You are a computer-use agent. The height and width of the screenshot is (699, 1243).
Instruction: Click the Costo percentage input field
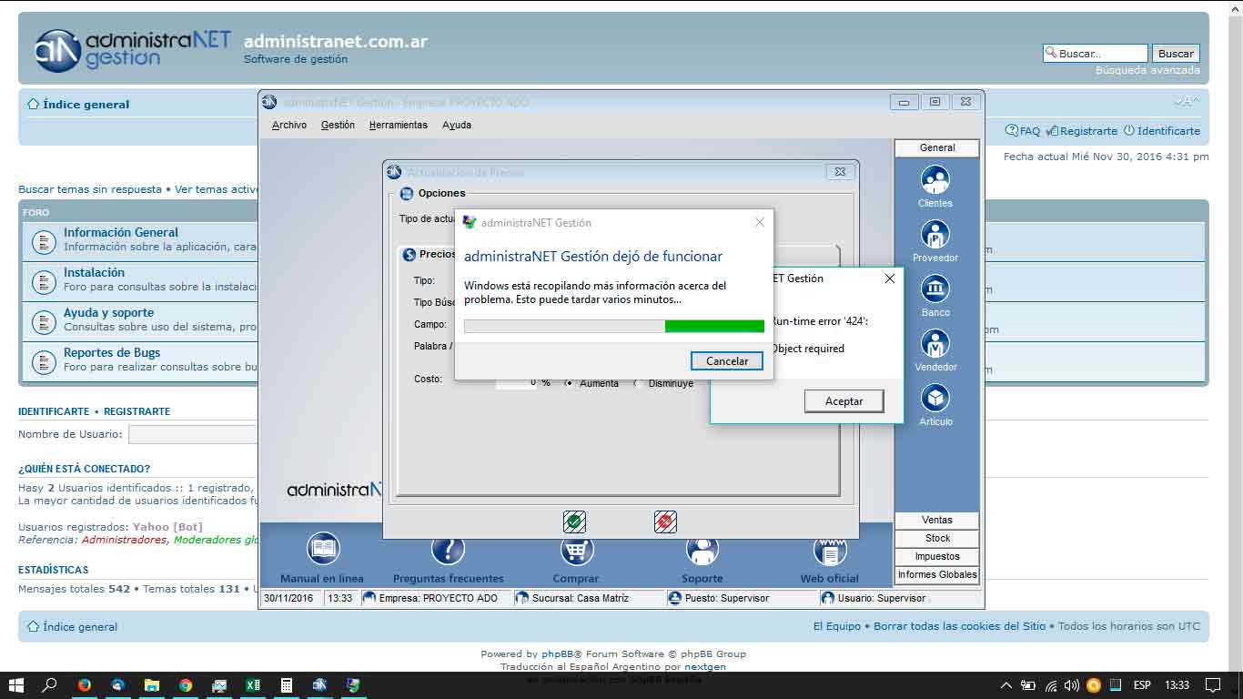[x=518, y=383]
